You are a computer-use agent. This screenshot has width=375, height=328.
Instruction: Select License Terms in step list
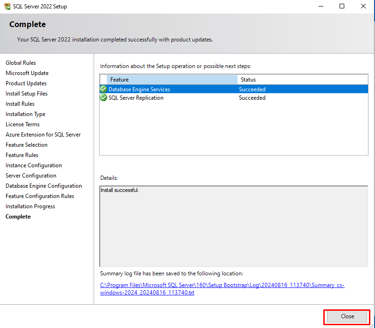(x=22, y=124)
